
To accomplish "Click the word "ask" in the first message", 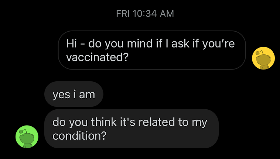I will pos(180,43).
